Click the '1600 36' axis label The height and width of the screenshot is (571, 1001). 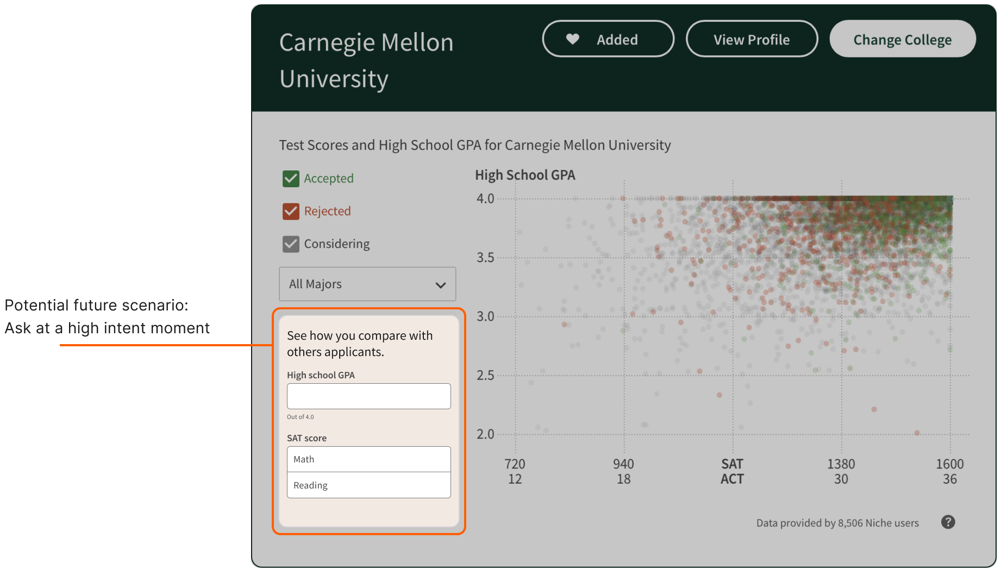949,472
